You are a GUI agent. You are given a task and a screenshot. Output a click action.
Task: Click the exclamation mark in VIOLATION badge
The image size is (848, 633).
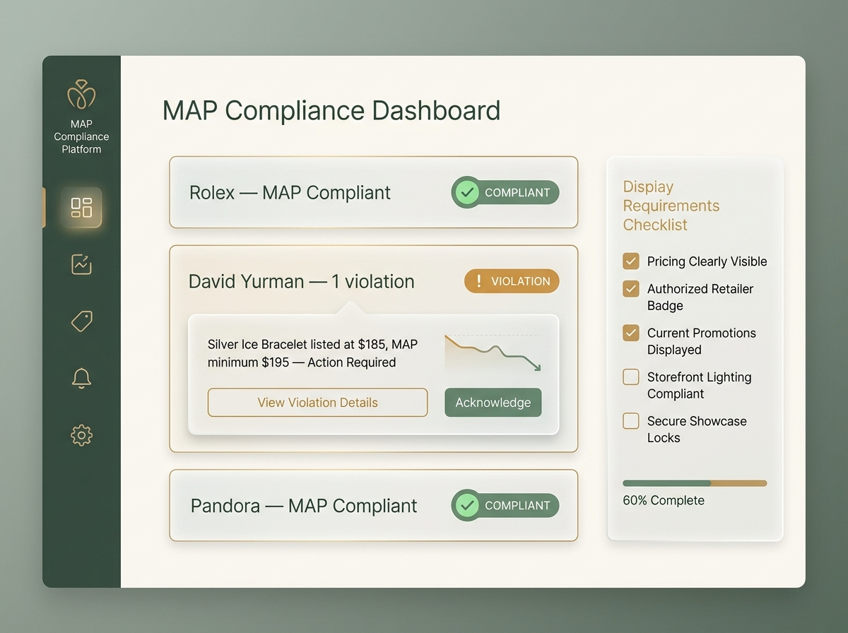point(478,281)
